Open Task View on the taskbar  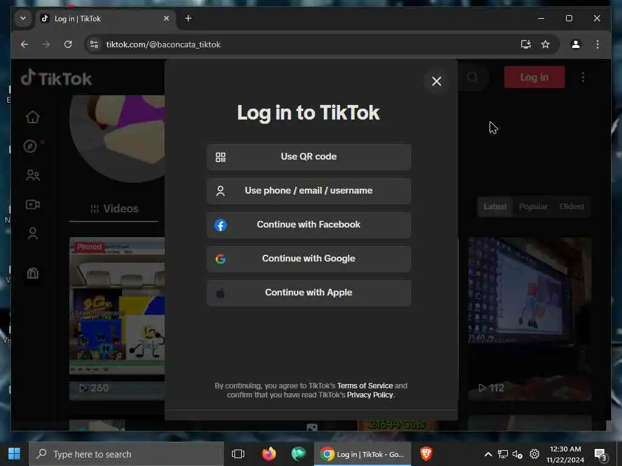(x=238, y=454)
